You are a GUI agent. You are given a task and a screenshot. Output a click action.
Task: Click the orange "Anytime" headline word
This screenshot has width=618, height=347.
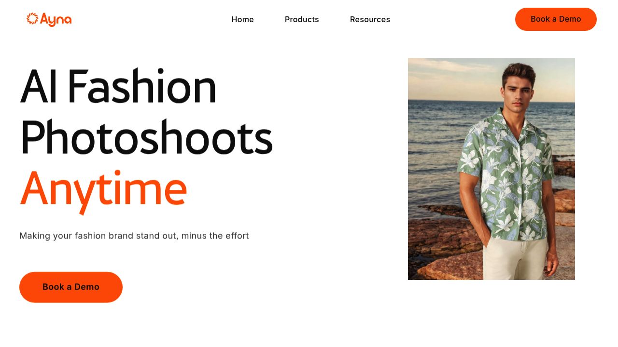[103, 191]
